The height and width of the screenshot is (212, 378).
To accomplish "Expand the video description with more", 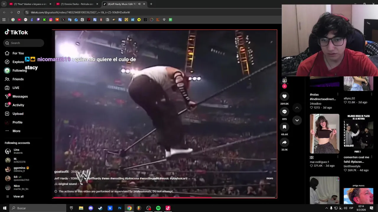I will click(270, 178).
